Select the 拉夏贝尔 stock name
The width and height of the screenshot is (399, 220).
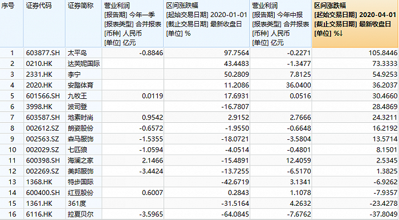80,214
